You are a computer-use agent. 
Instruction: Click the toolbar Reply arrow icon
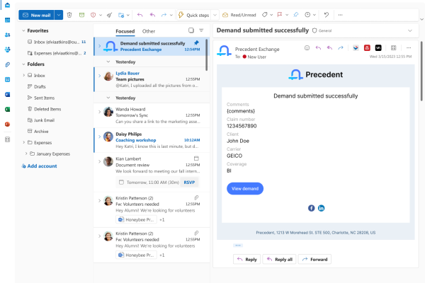point(140,15)
